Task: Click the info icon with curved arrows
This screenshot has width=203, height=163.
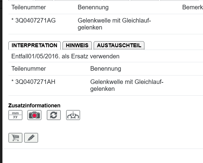Action: (73, 115)
